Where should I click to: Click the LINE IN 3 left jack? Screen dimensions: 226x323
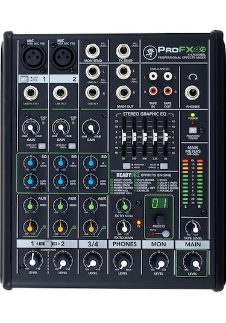(x=93, y=71)
